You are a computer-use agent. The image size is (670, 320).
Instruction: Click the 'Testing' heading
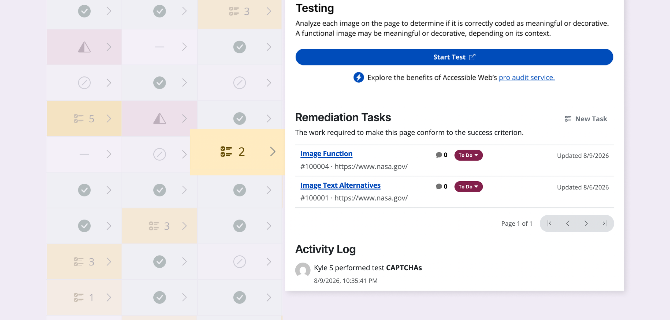click(315, 8)
